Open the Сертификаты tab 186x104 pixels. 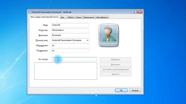point(102,17)
